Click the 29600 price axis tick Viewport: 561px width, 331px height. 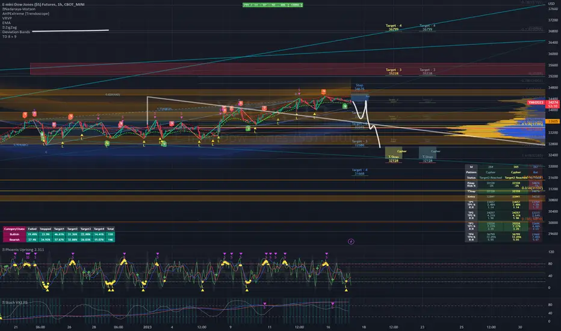pos(553,234)
